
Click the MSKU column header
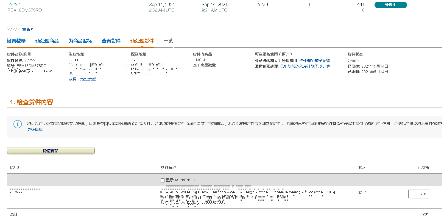(15, 168)
